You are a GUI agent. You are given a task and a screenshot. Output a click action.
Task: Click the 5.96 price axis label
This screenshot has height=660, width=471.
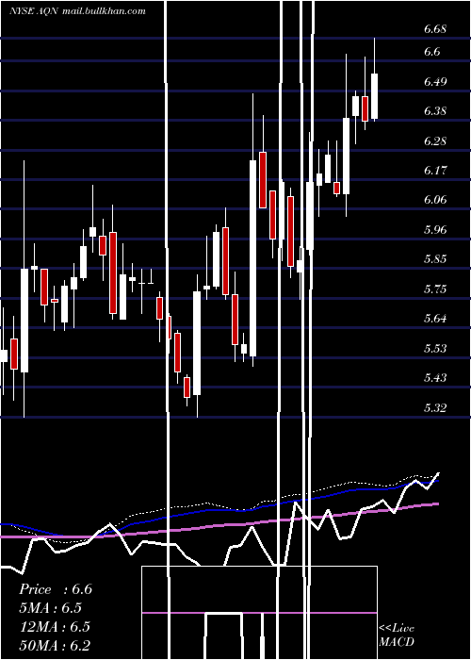pyautogui.click(x=435, y=230)
